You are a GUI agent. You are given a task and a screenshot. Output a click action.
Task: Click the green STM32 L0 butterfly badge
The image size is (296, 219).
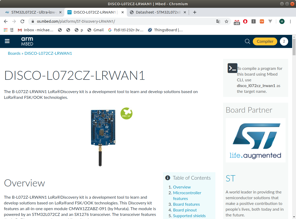coord(127,113)
